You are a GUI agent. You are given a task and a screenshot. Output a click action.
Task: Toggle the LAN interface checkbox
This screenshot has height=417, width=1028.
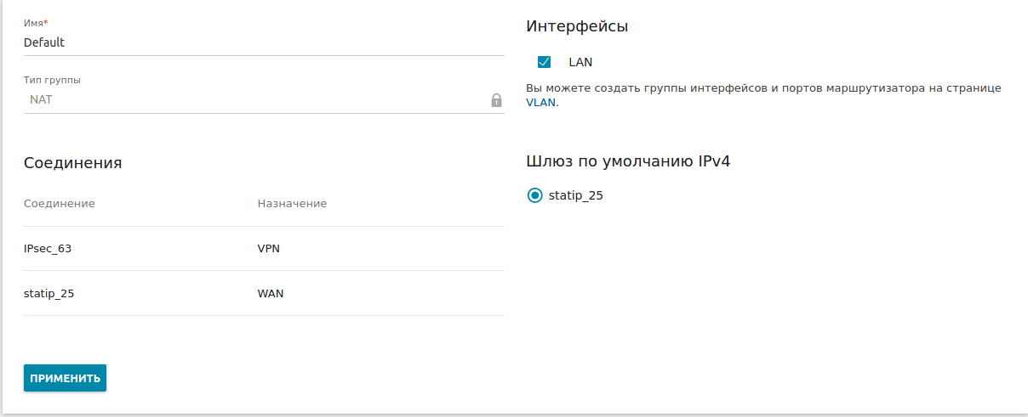click(x=545, y=62)
